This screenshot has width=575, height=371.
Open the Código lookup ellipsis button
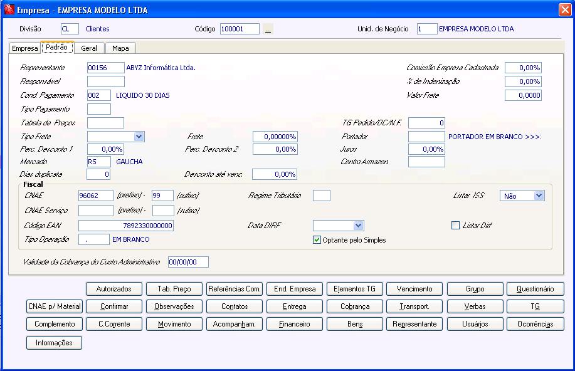(268, 29)
